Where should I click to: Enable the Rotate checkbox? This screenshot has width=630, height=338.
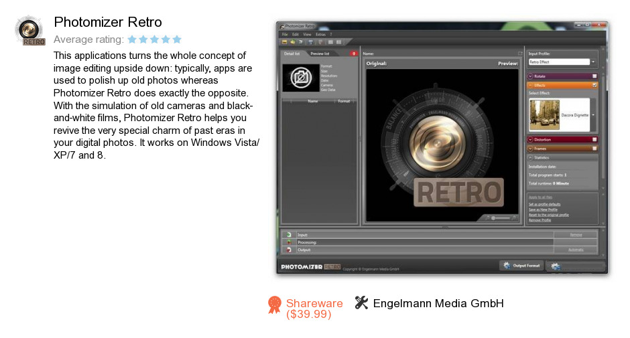pyautogui.click(x=594, y=76)
